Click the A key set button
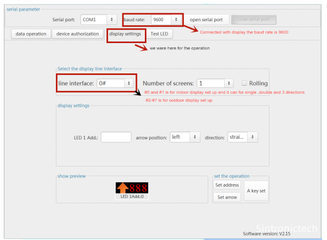This screenshot has height=240, width=327. point(256,191)
